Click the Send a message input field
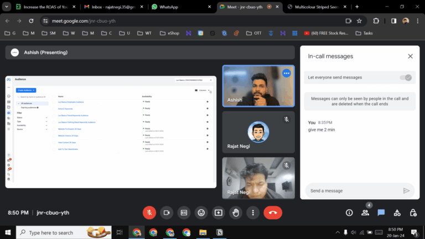 pos(351,190)
